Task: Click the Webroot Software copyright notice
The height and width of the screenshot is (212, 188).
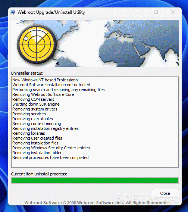Action: point(95,203)
